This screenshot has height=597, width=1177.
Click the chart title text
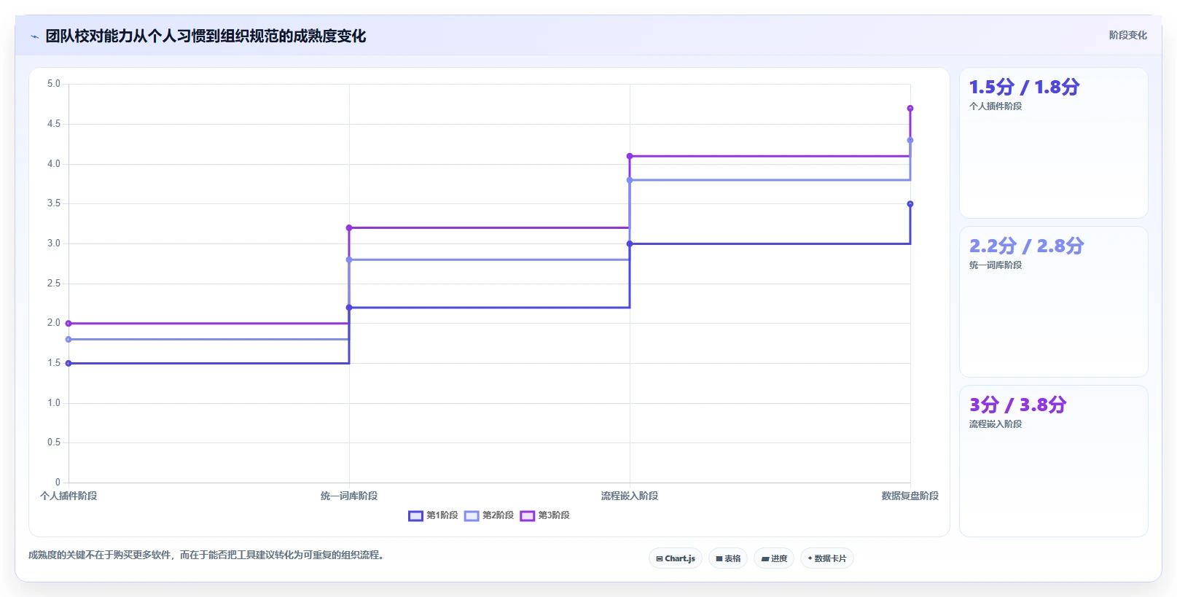click(206, 36)
